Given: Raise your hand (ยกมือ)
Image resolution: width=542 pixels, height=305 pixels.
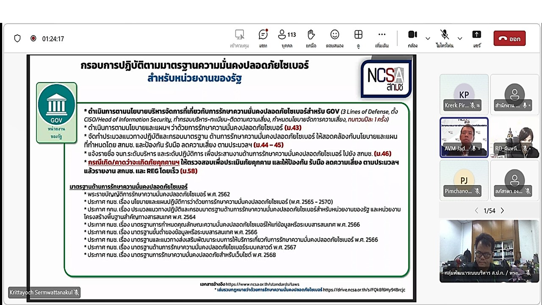Looking at the screenshot, I should [311, 36].
